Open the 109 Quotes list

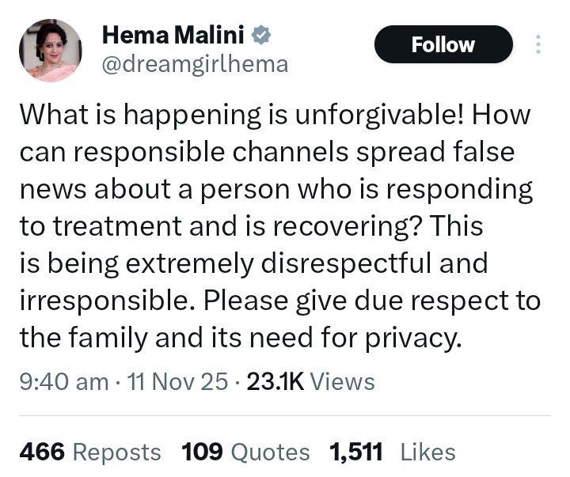245,452
